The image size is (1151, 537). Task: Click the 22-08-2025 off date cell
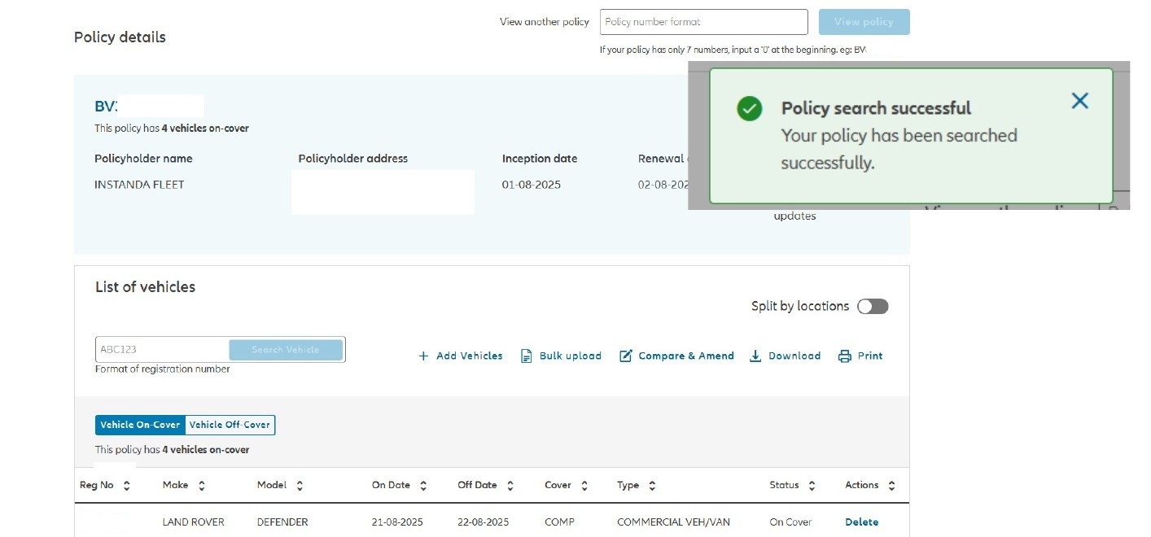click(484, 522)
